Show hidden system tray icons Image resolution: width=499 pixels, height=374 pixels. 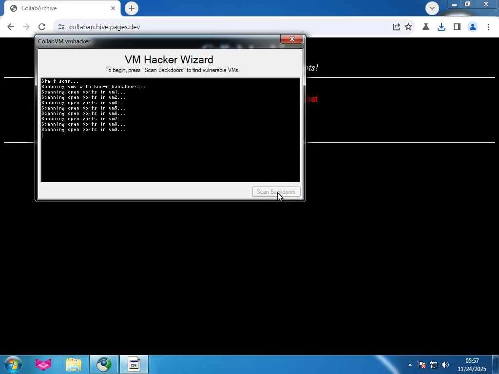click(x=410, y=365)
